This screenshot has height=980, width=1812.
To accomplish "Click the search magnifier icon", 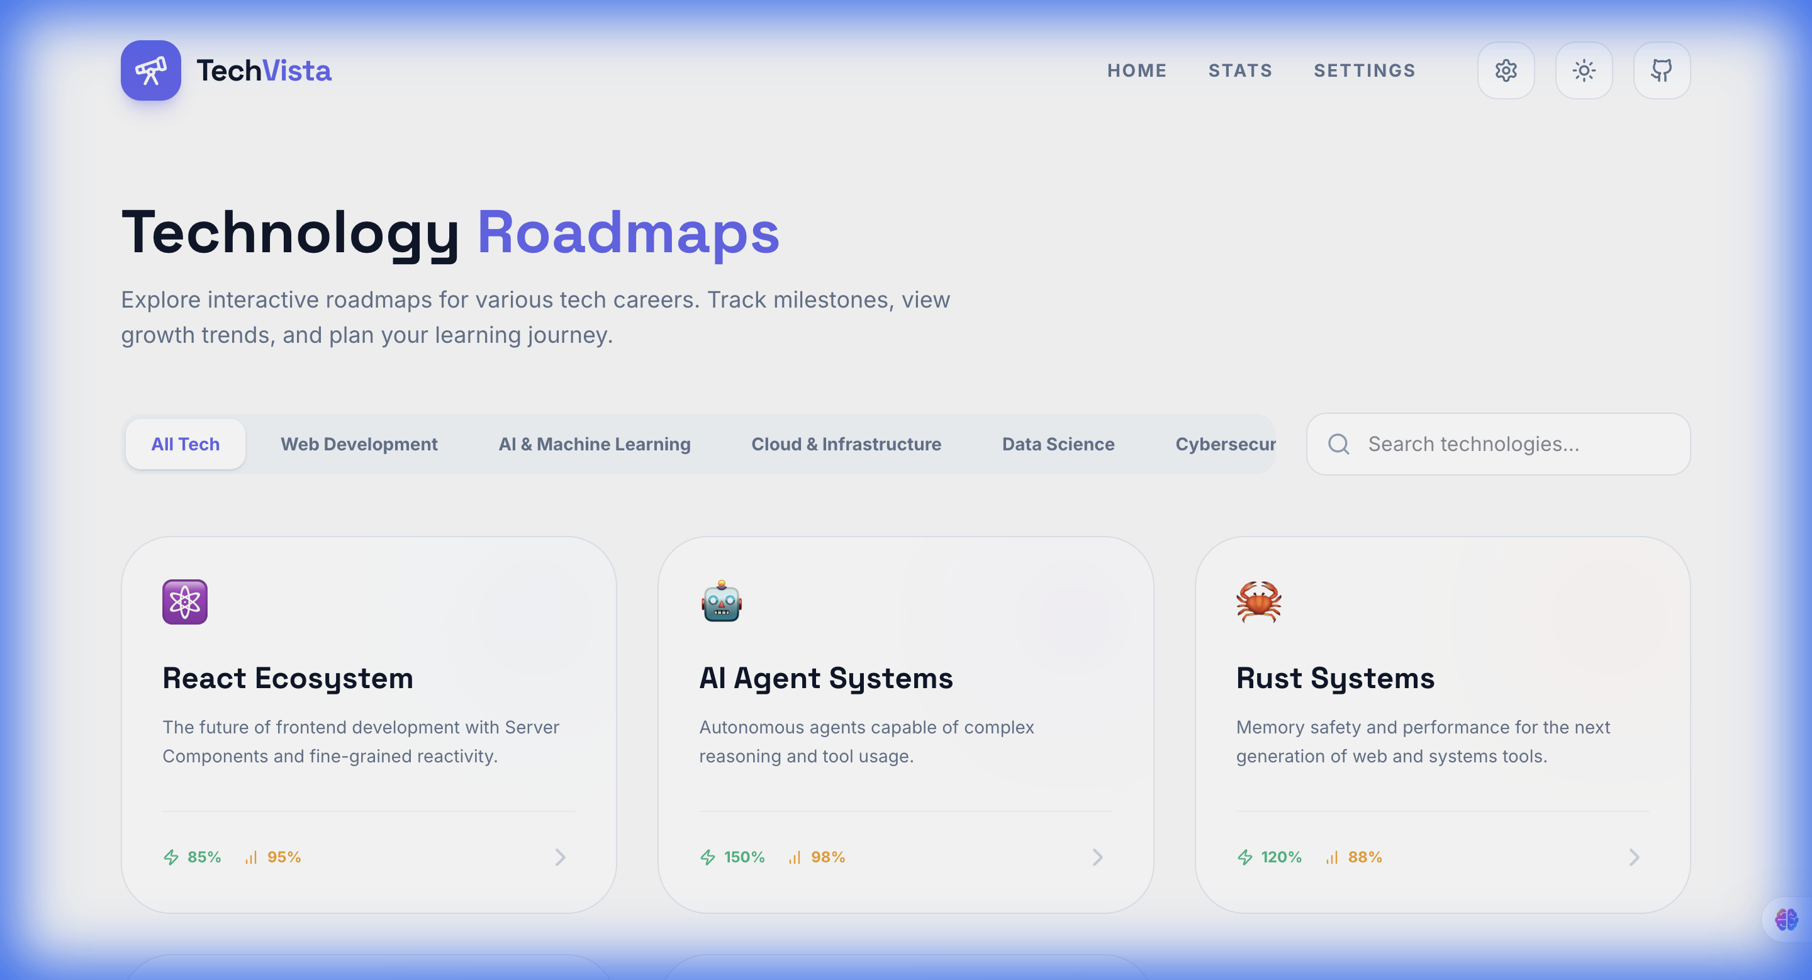I will tap(1339, 443).
